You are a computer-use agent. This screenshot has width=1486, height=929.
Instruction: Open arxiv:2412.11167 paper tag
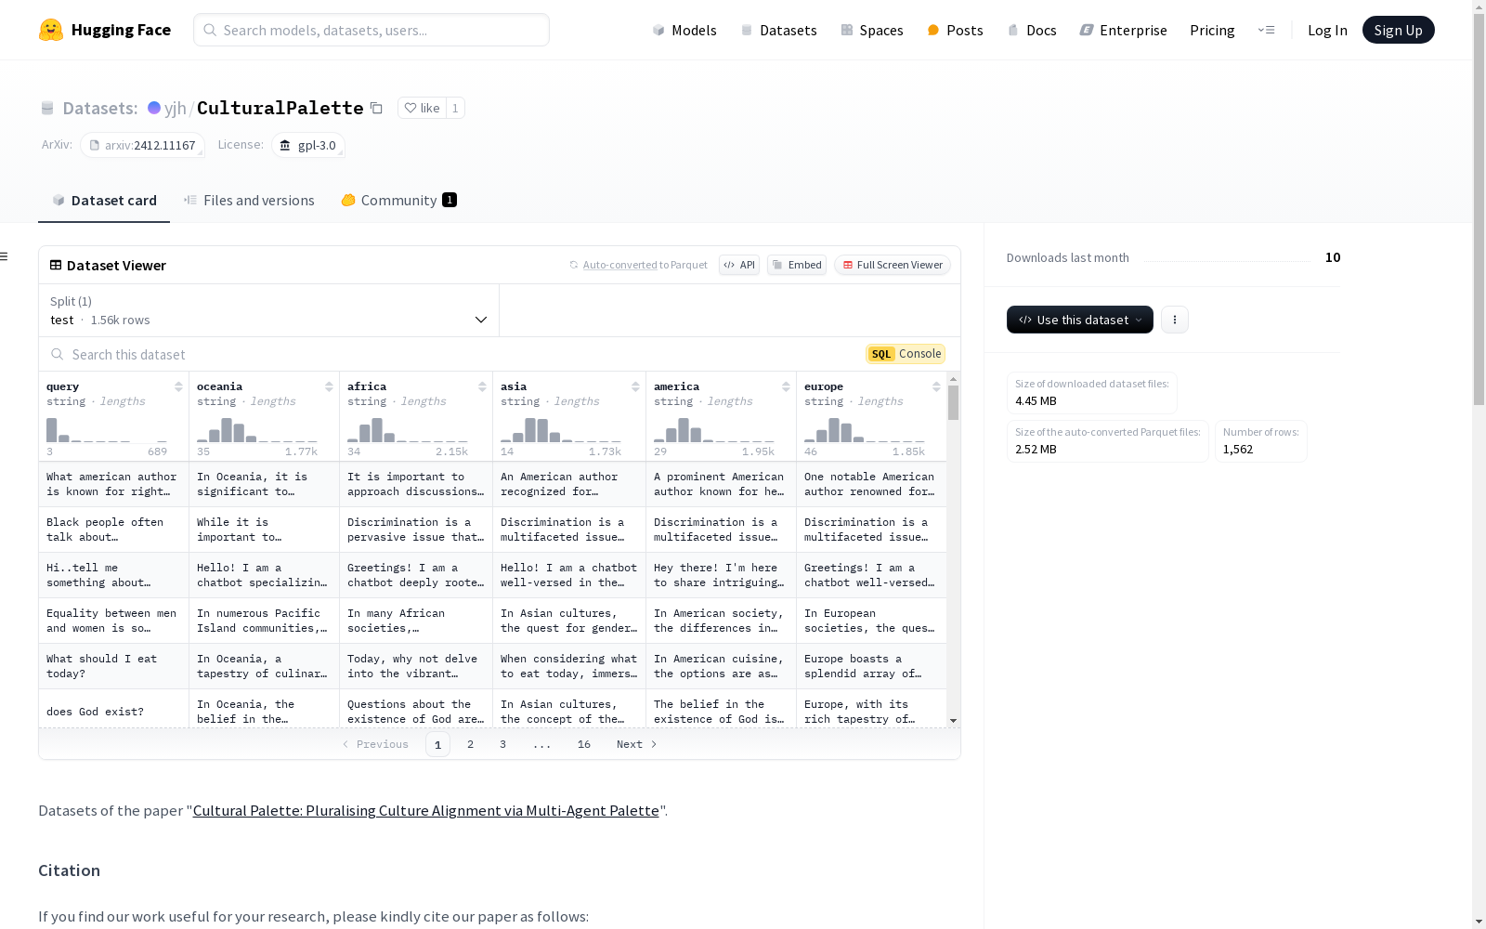click(x=142, y=145)
